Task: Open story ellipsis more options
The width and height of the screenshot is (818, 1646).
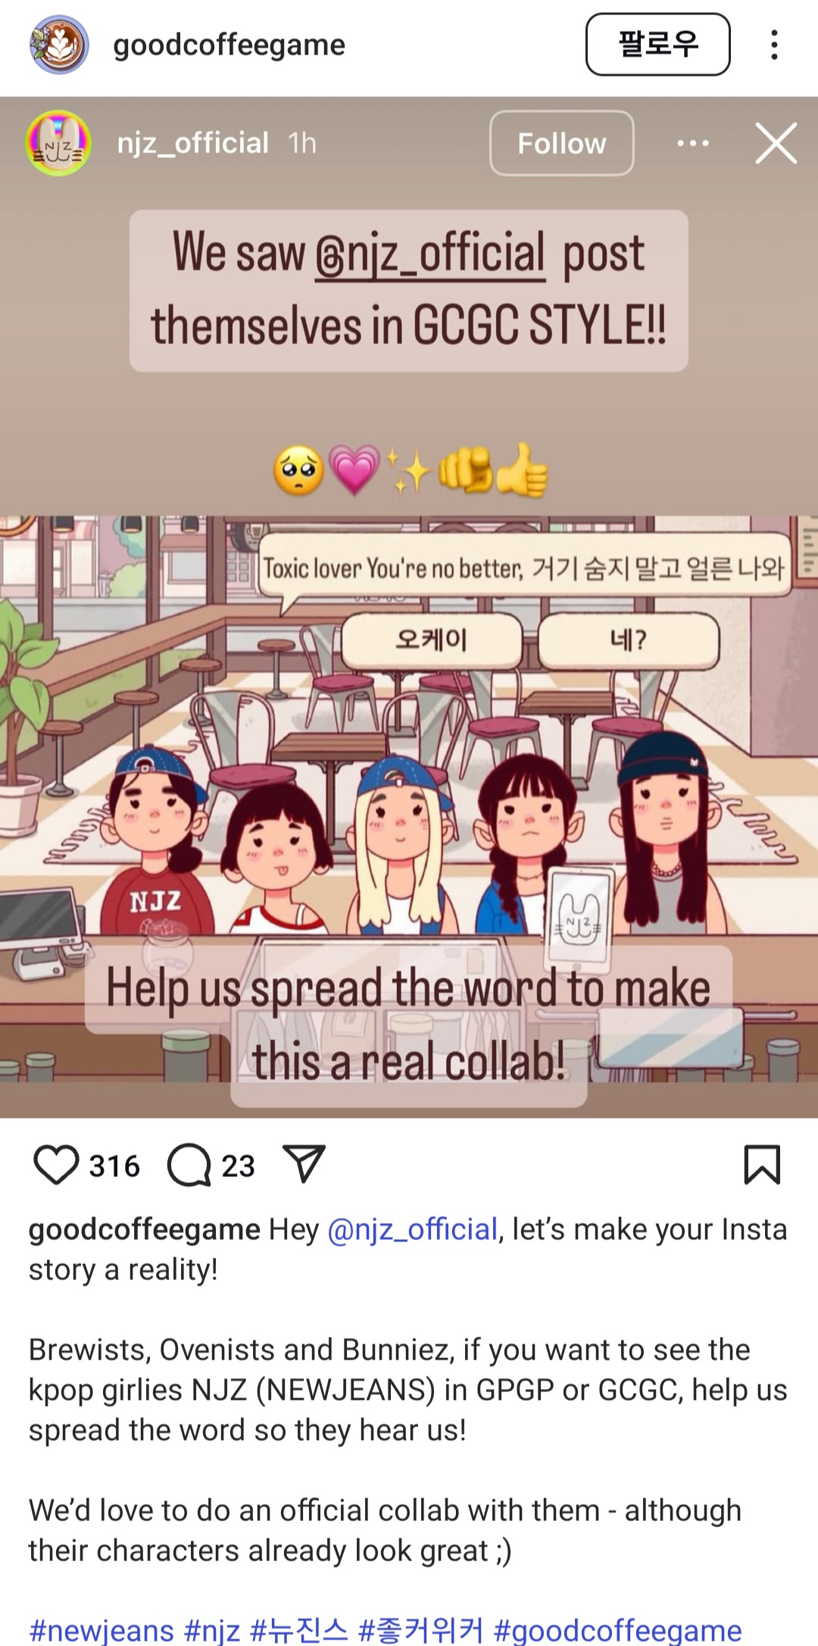Action: pyautogui.click(x=693, y=142)
